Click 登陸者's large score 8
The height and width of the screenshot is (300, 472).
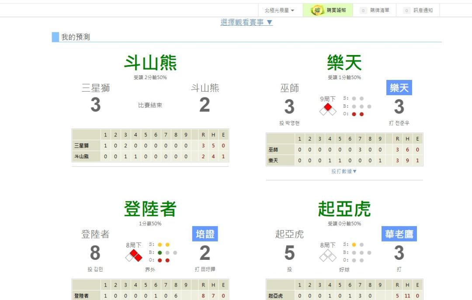click(95, 253)
